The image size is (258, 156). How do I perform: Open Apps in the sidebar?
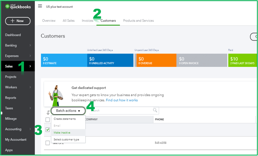coord(9,150)
